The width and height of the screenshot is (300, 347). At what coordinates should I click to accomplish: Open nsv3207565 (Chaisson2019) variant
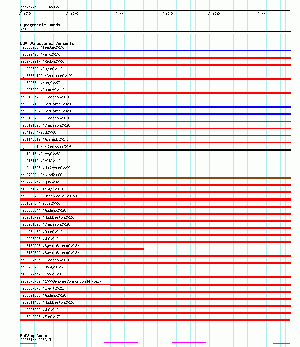click(x=46, y=260)
